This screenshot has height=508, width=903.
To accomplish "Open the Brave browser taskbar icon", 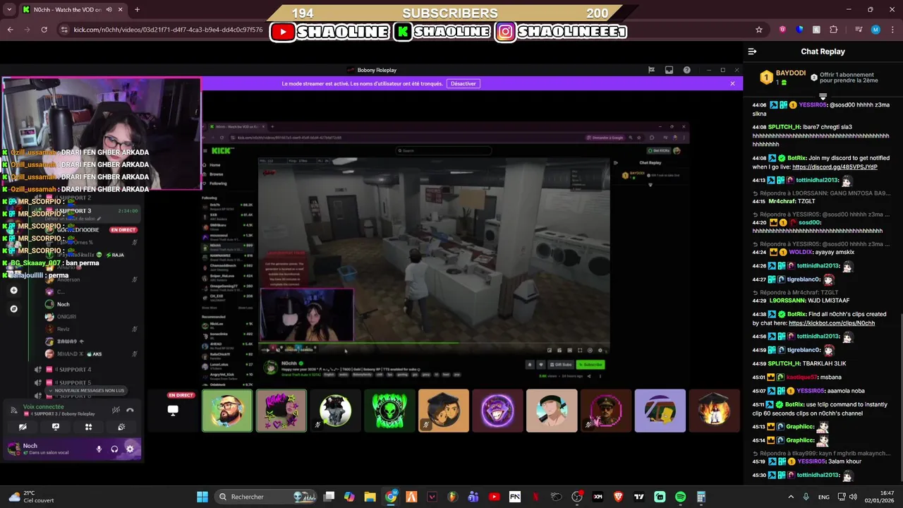I will click(619, 497).
